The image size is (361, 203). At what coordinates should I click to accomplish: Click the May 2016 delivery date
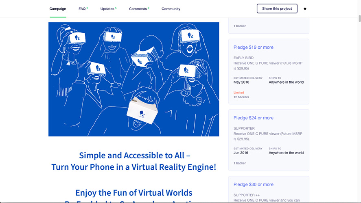pos(241,82)
